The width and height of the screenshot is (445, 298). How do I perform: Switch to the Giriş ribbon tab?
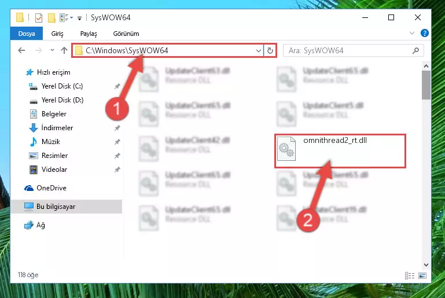pyautogui.click(x=57, y=34)
